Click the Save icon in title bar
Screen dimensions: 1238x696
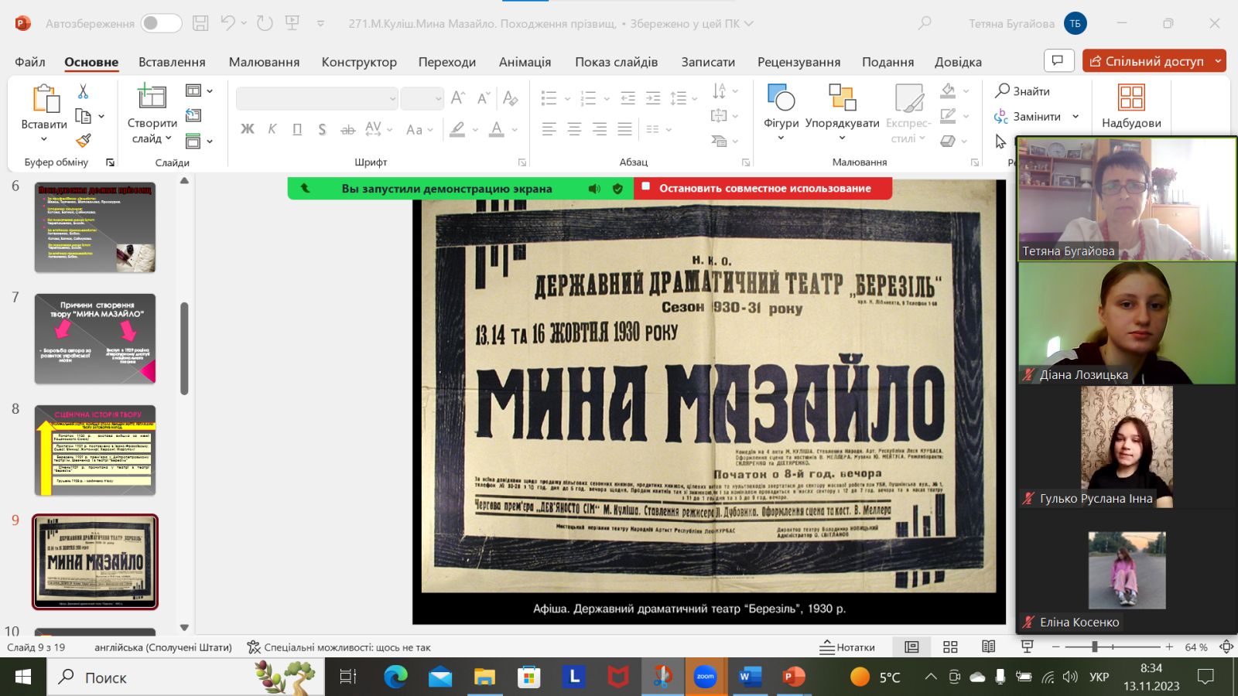point(200,23)
